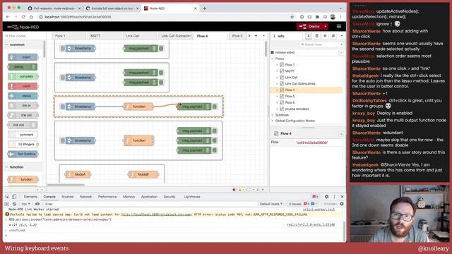Create a live expression with the eye icon
The width and height of the screenshot is (452, 254).
[37, 204]
